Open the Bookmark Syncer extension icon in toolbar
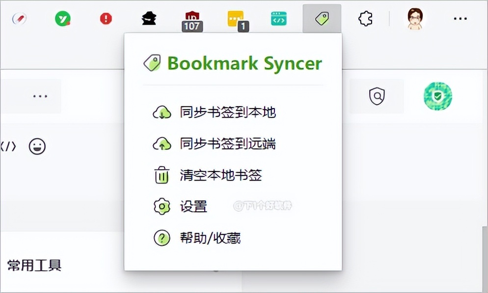488x293 pixels. tap(322, 19)
